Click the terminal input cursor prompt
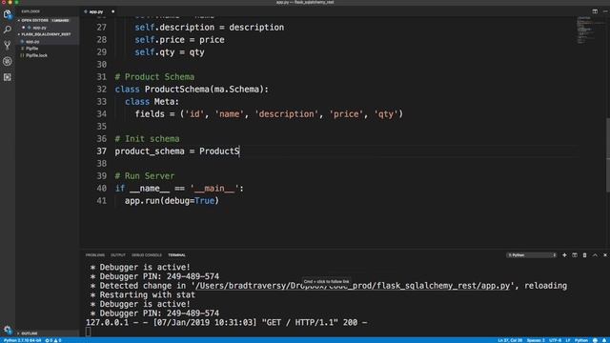Screen dimensions: 610x343 pos(89,332)
